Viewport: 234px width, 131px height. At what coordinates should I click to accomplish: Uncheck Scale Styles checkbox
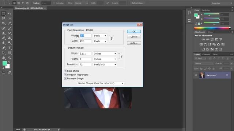65,71
